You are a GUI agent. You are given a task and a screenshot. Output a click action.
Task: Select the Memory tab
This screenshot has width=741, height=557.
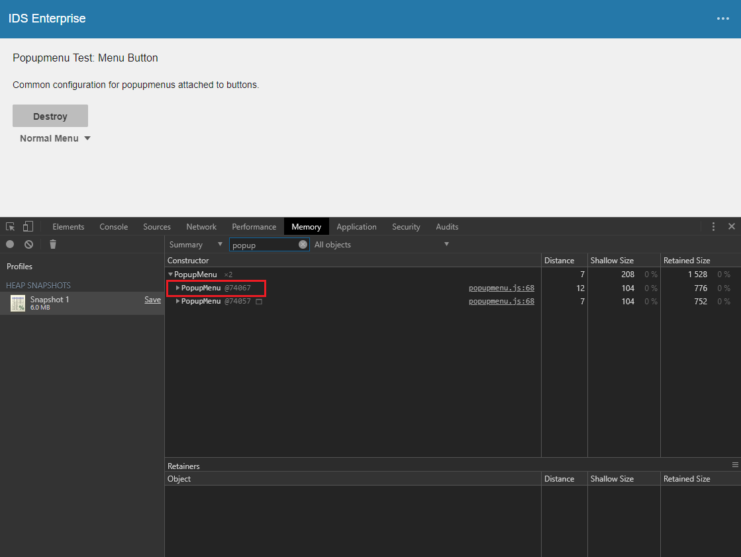click(x=306, y=227)
